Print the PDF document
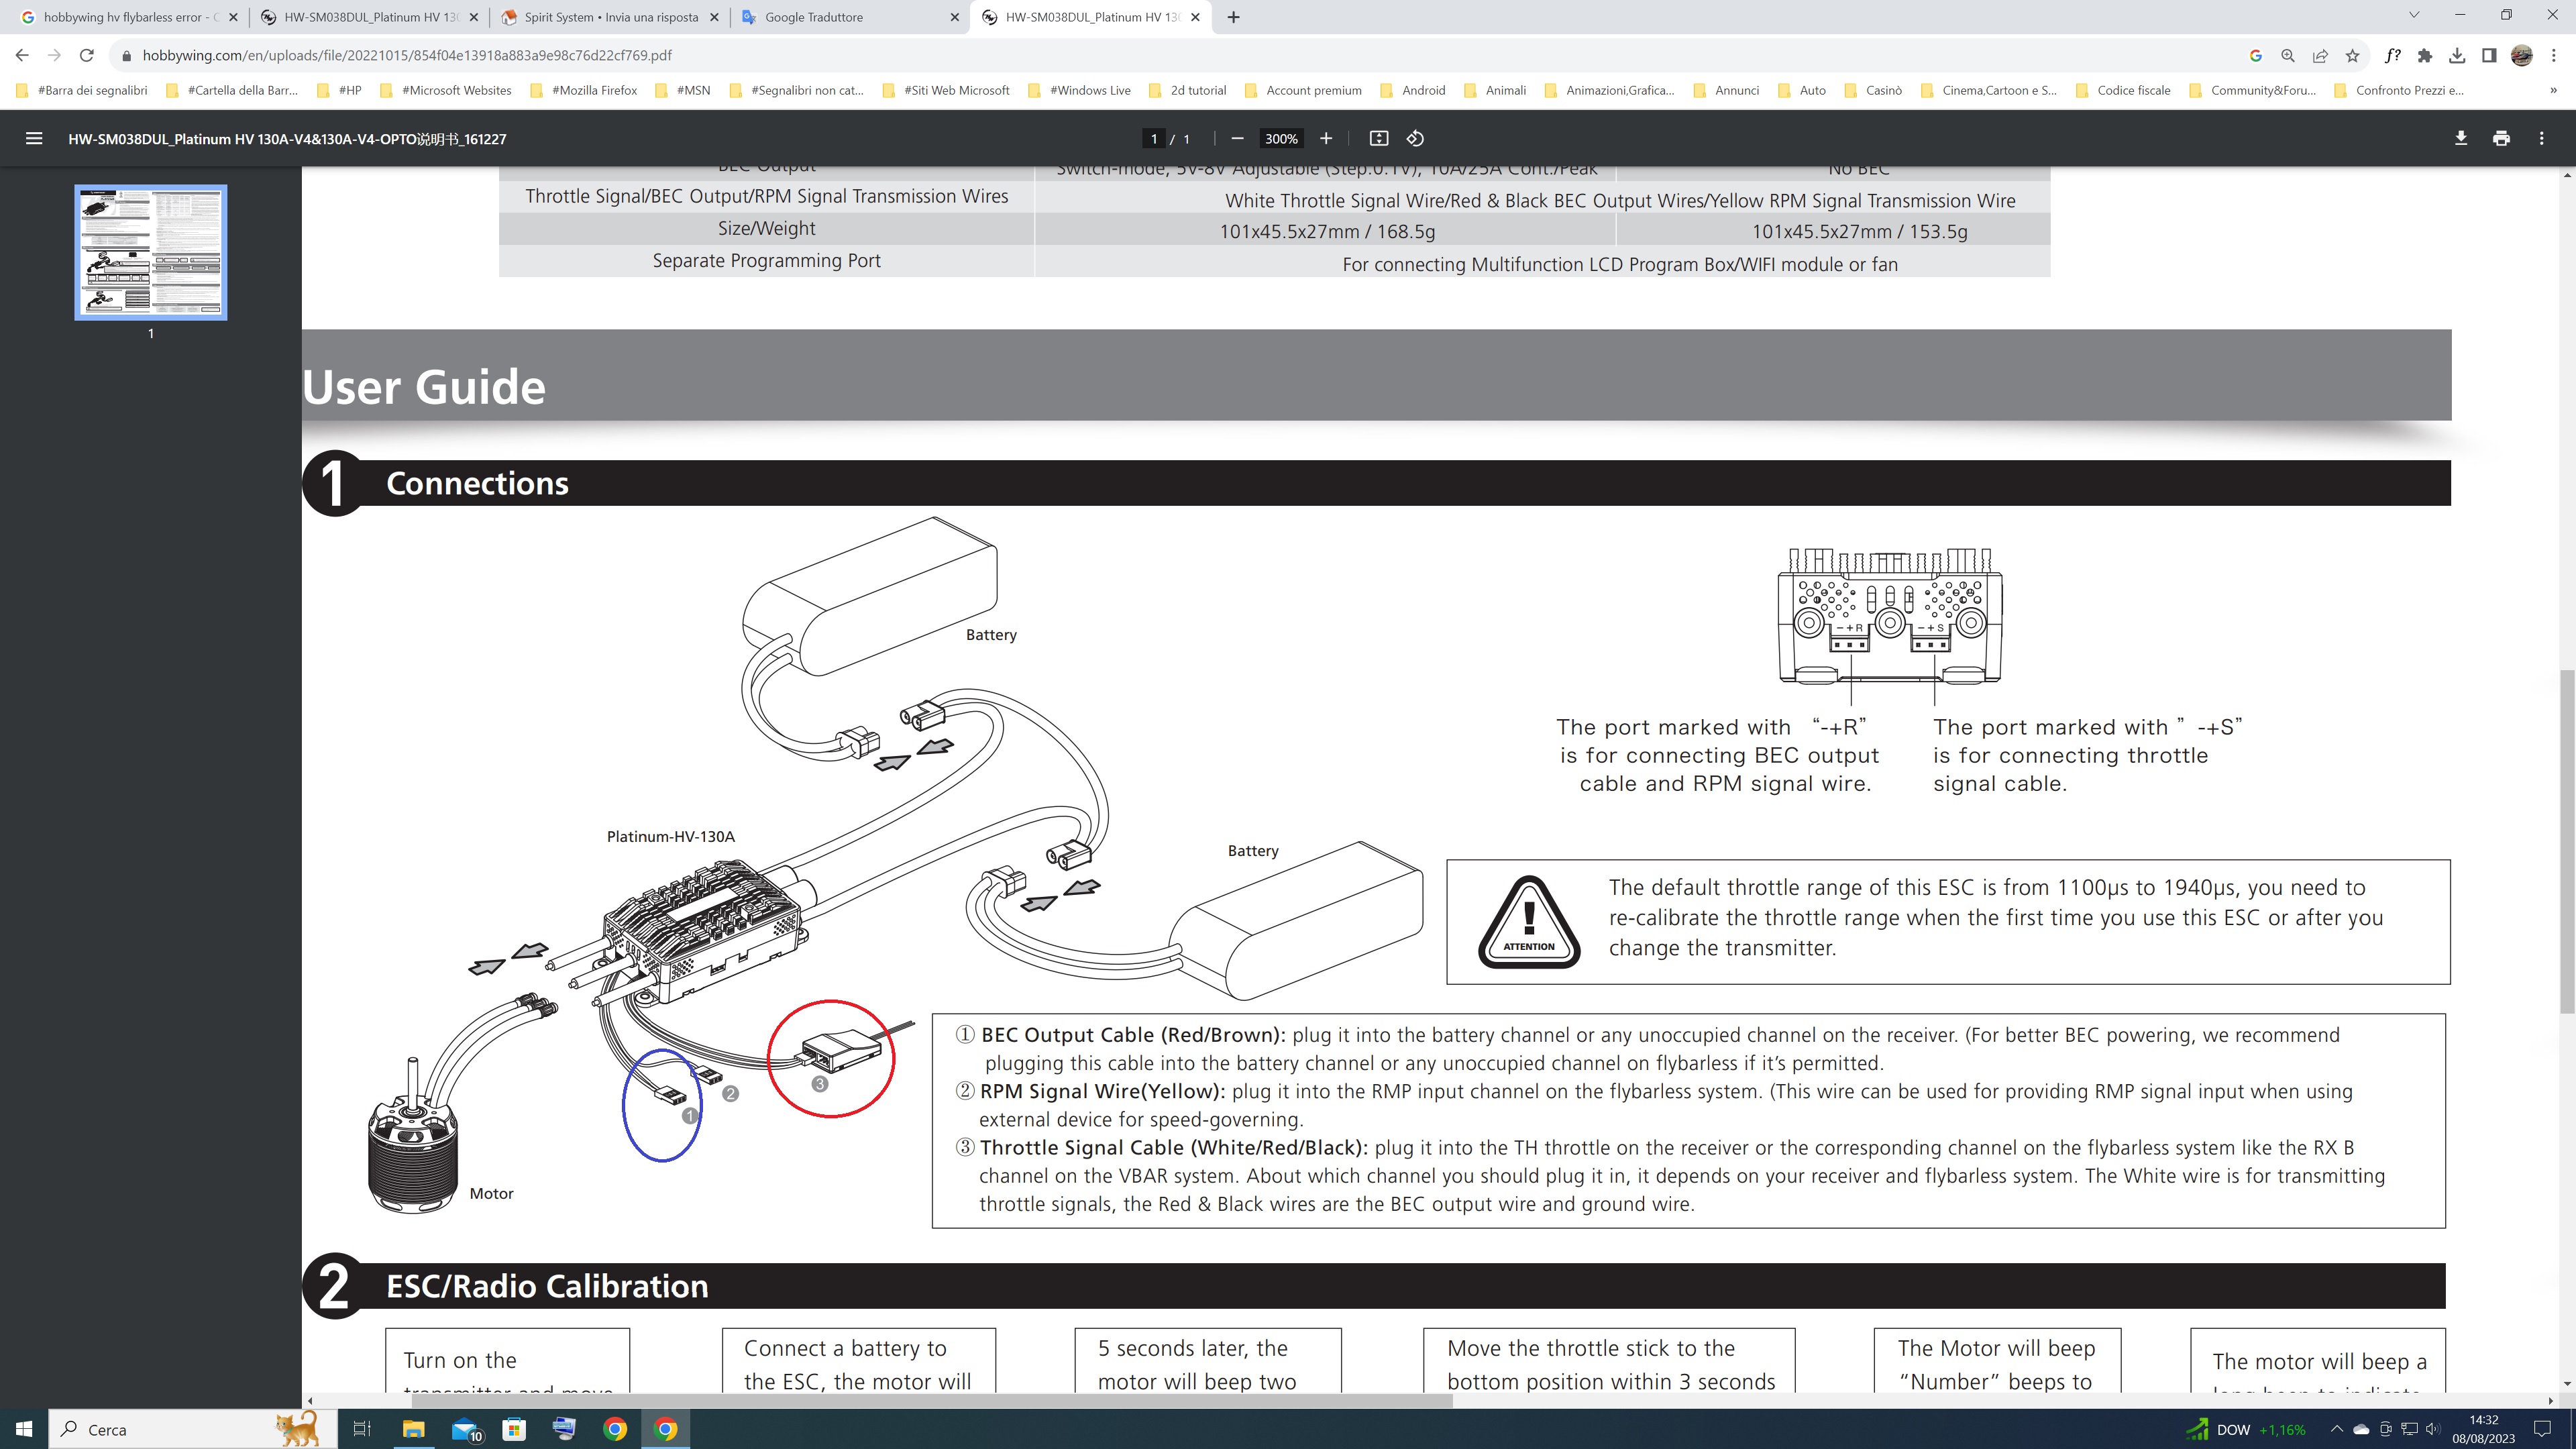The height and width of the screenshot is (1449, 2576). coord(2501,138)
